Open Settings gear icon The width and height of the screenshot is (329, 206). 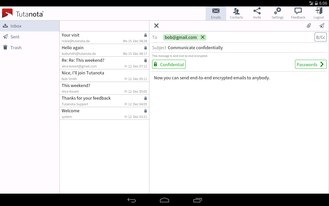pyautogui.click(x=277, y=14)
